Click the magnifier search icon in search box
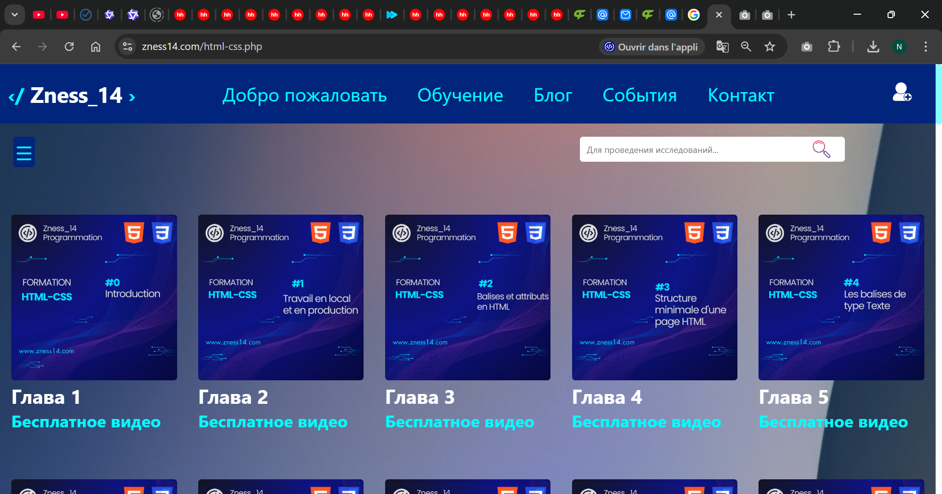Viewport: 942px width, 494px height. [821, 149]
